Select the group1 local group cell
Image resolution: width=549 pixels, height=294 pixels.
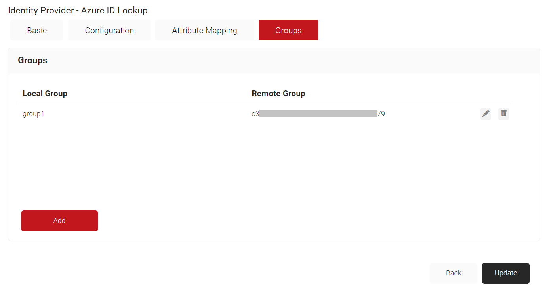click(x=34, y=114)
